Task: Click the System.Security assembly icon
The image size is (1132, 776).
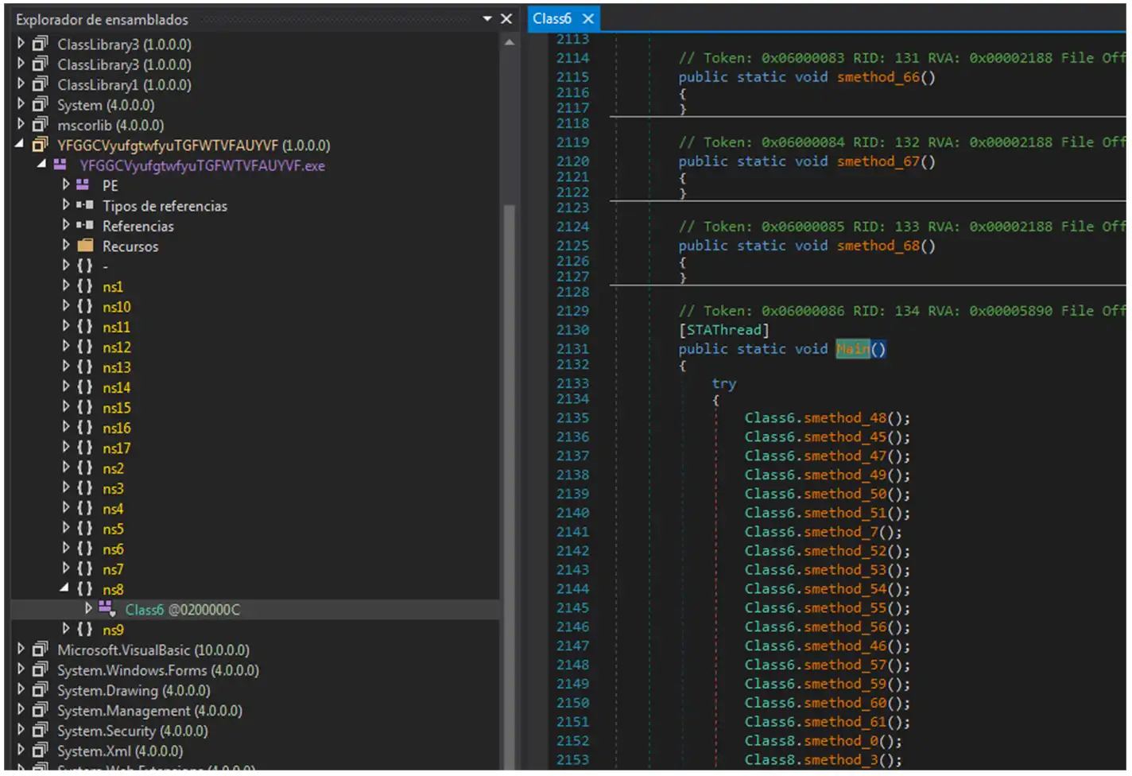Action: (x=40, y=730)
